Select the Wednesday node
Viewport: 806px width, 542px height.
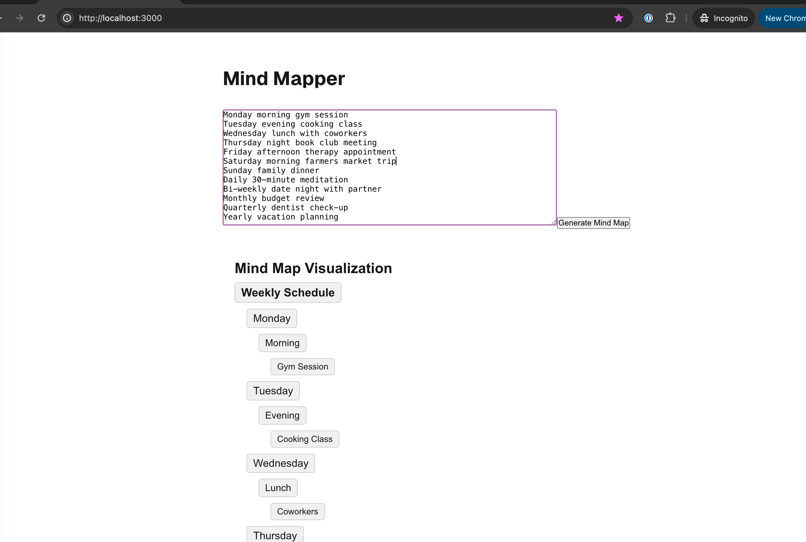pyautogui.click(x=280, y=463)
